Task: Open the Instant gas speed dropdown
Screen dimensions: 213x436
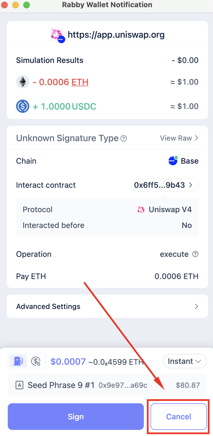Action: 185,361
